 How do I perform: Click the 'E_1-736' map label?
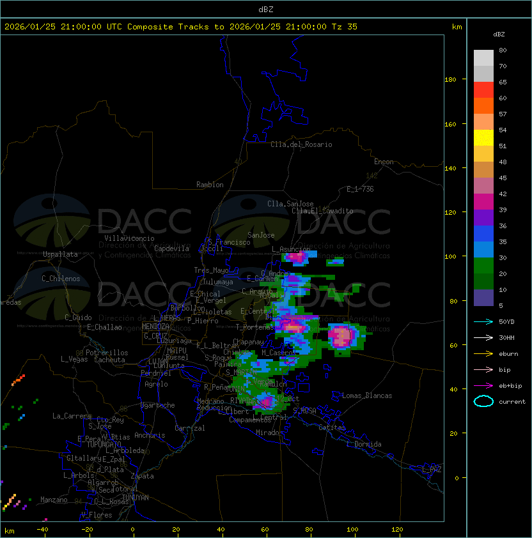360,189
